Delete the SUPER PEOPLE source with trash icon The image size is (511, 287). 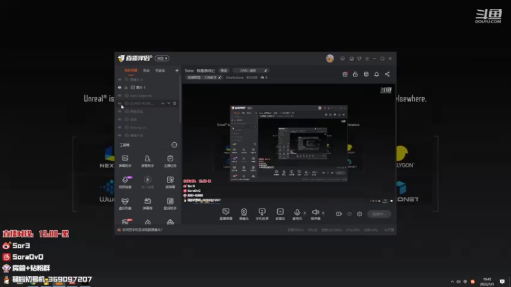(174, 103)
